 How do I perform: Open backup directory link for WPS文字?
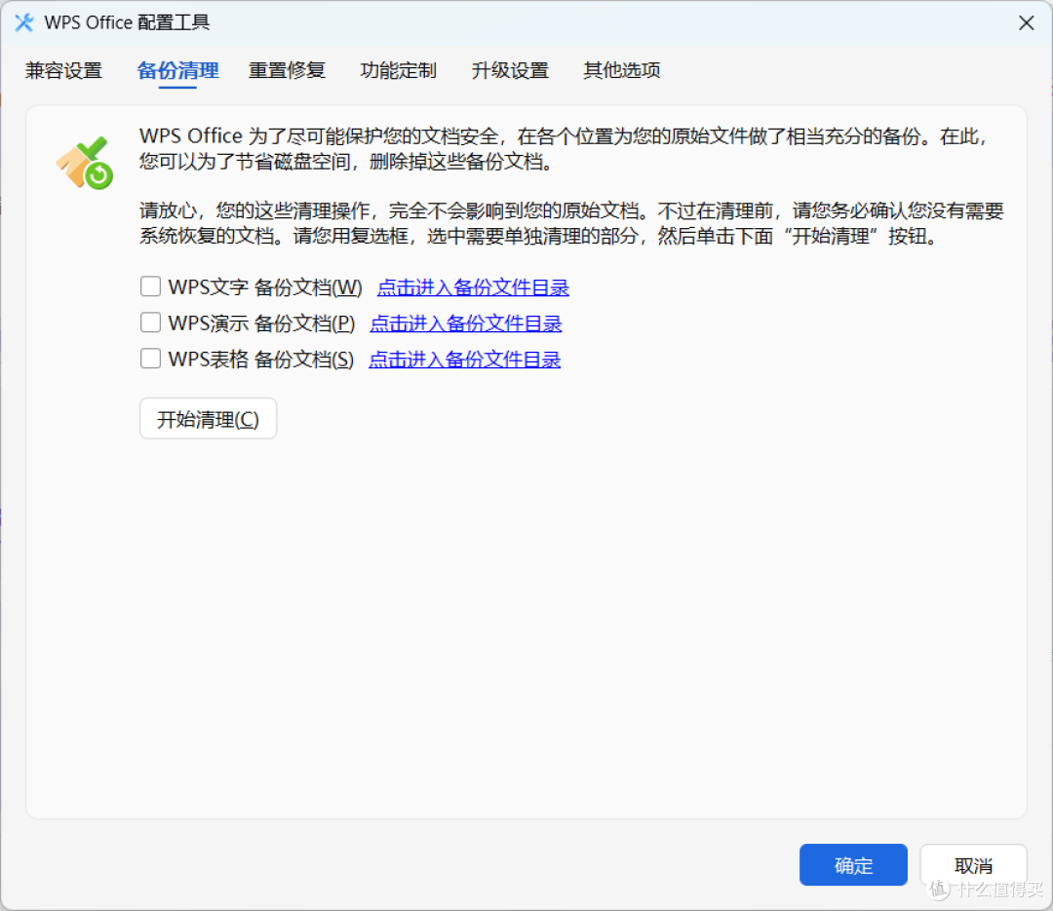(x=473, y=287)
